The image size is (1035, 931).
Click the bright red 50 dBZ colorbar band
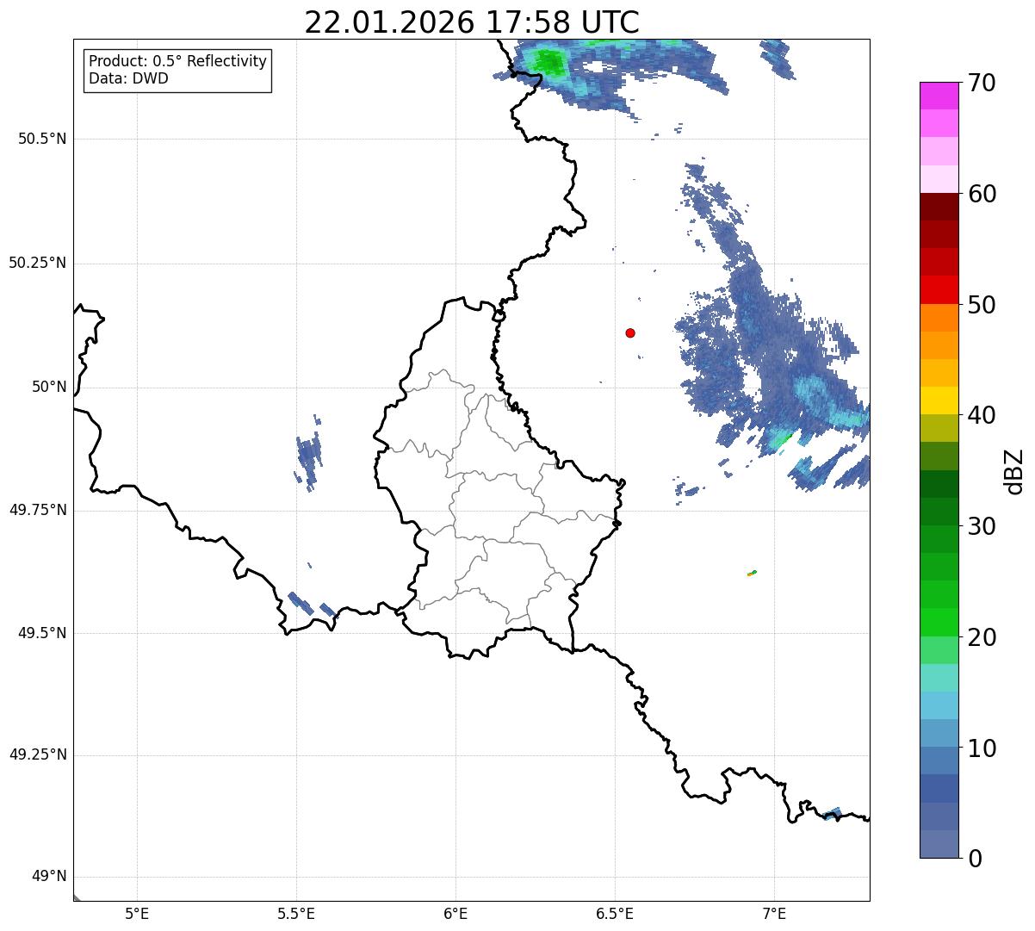pos(939,289)
